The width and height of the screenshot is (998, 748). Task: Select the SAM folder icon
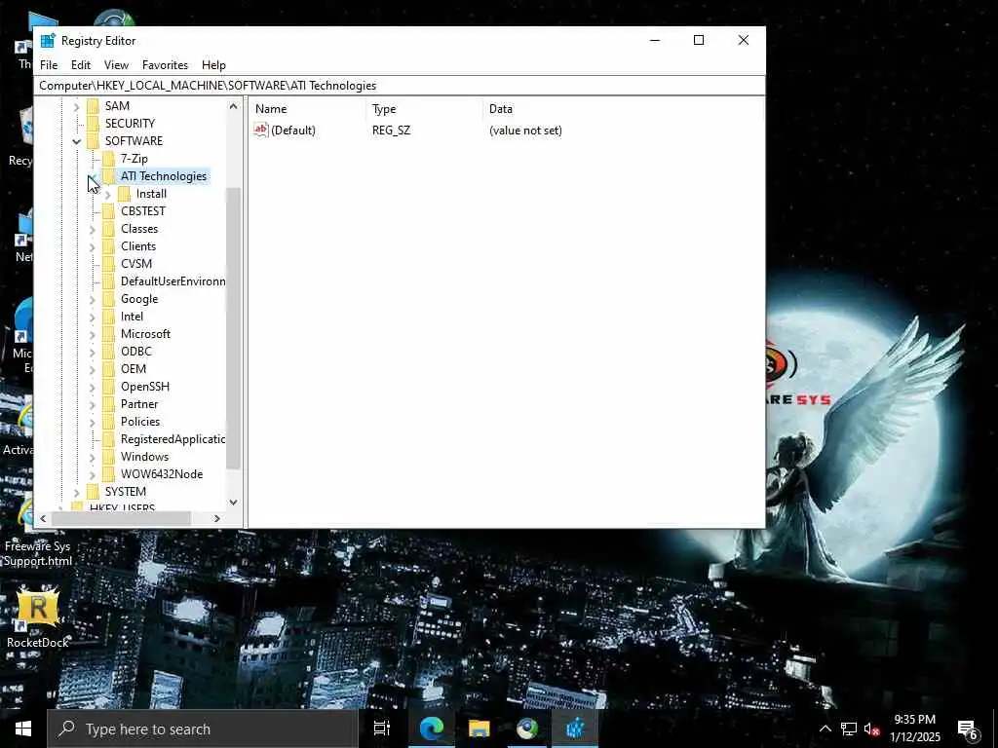point(93,105)
